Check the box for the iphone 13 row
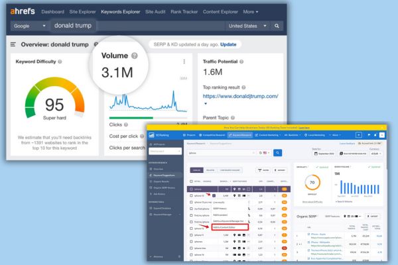 (192, 195)
